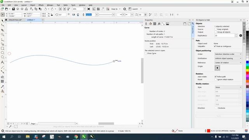Viewport: 249px width, 140px height.
Task: Select the Artistic Media tool
Action: pos(2,44)
